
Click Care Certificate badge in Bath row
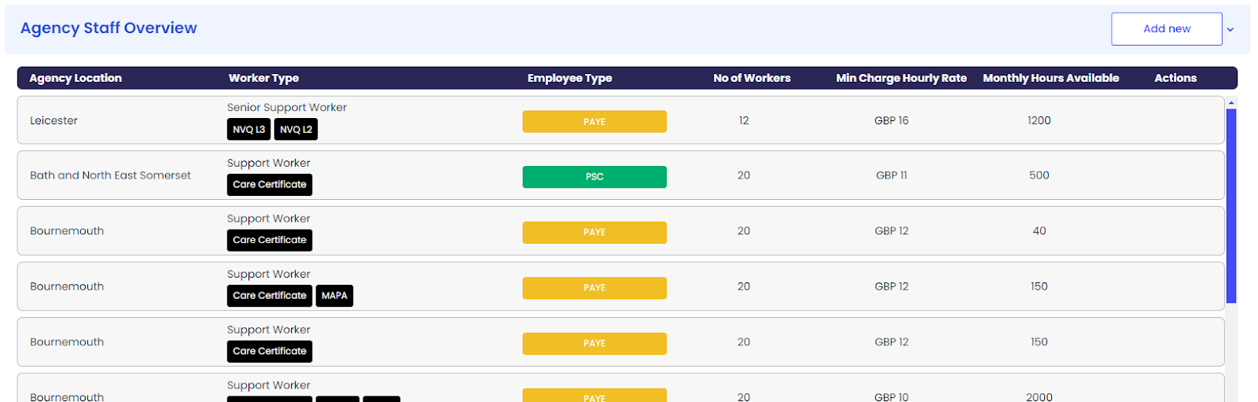[x=270, y=185]
